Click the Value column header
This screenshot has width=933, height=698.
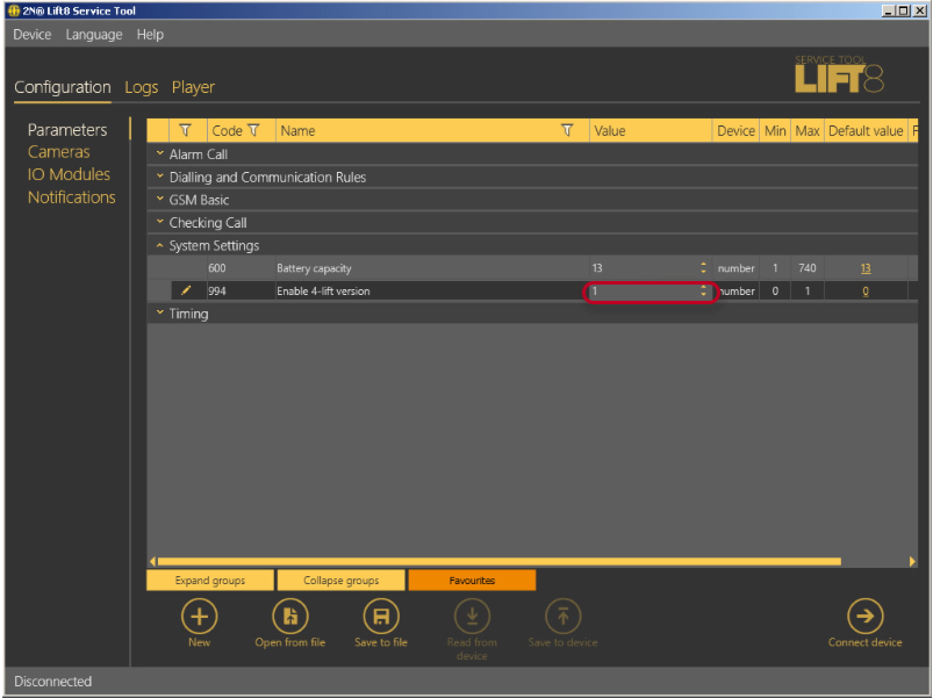click(651, 131)
